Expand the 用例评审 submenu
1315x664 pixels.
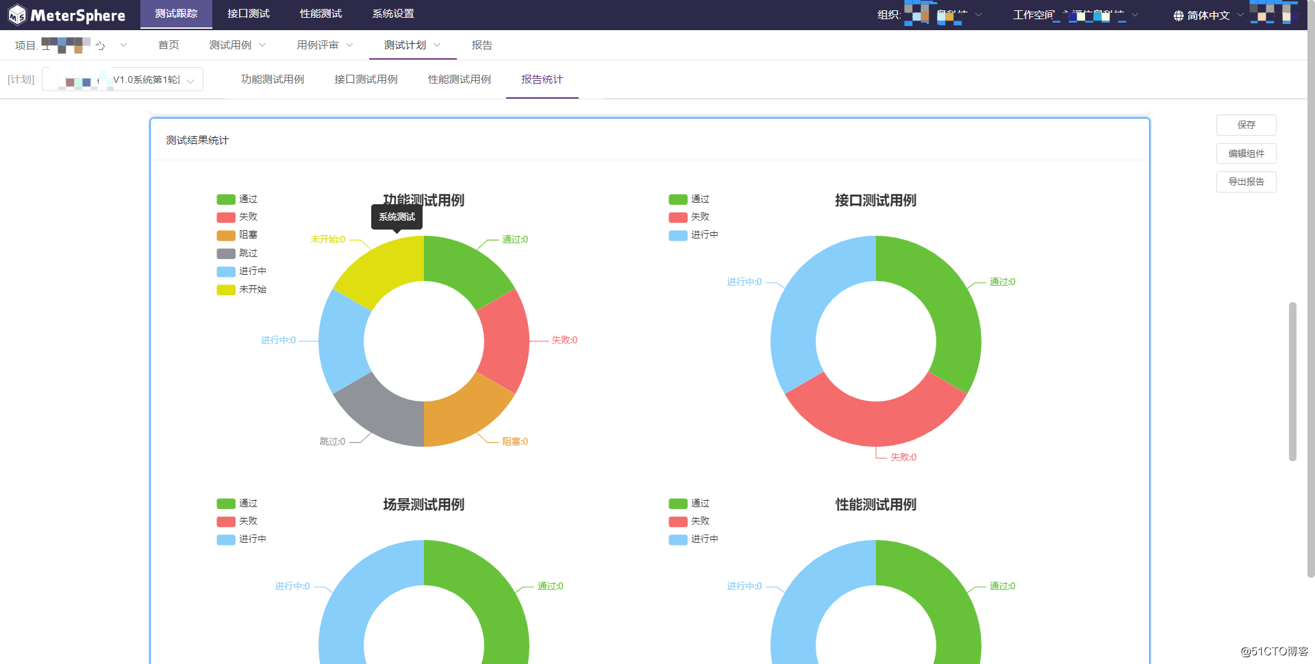click(325, 45)
